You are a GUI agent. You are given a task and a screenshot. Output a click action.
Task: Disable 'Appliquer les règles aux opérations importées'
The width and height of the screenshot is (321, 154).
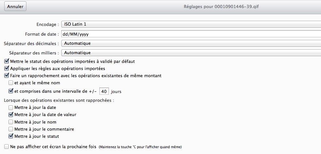(7, 68)
